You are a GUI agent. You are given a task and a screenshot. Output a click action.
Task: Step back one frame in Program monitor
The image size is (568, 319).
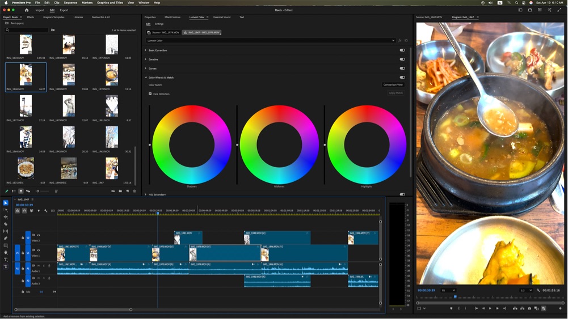483,308
